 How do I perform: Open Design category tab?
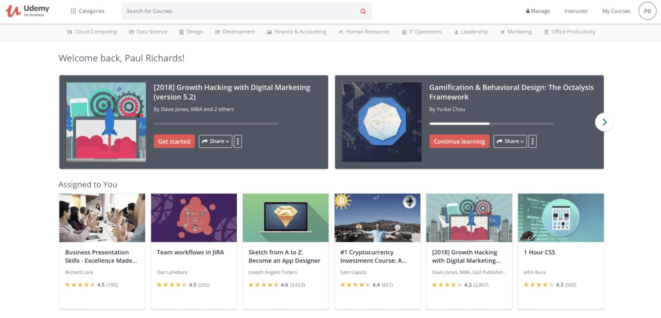191,32
